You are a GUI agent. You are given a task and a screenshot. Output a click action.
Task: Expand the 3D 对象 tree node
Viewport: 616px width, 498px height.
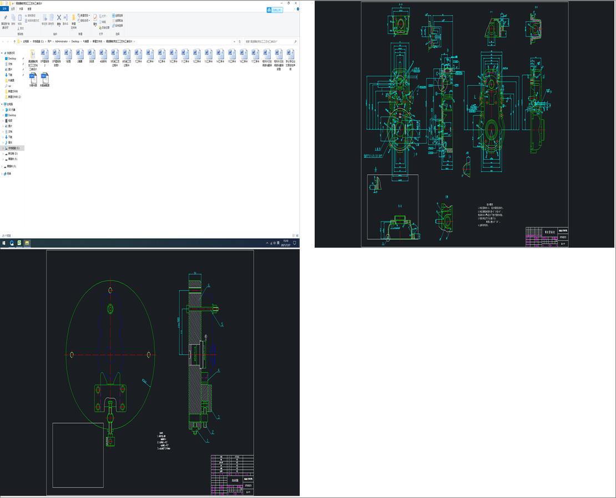coord(3,110)
